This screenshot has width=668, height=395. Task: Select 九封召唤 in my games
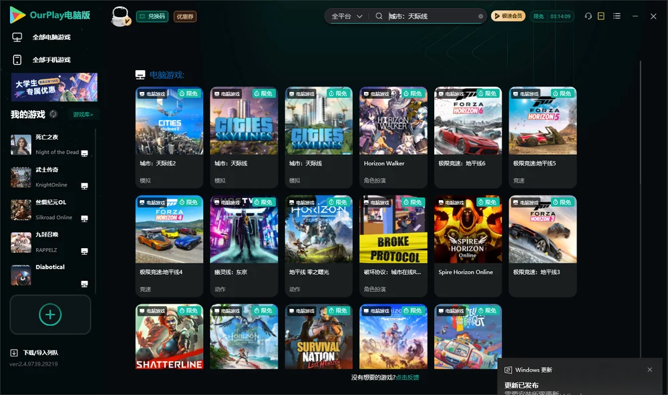(50, 243)
